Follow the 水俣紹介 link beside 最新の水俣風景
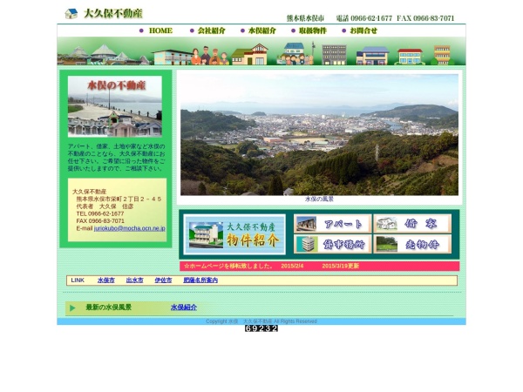 184,308
